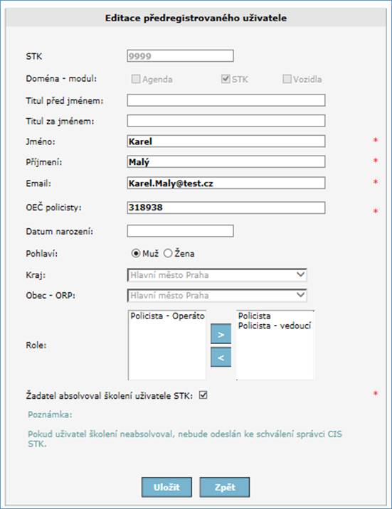This screenshot has height=509, width=392.
Task: Move role left with < arrow button
Action: coord(221,358)
